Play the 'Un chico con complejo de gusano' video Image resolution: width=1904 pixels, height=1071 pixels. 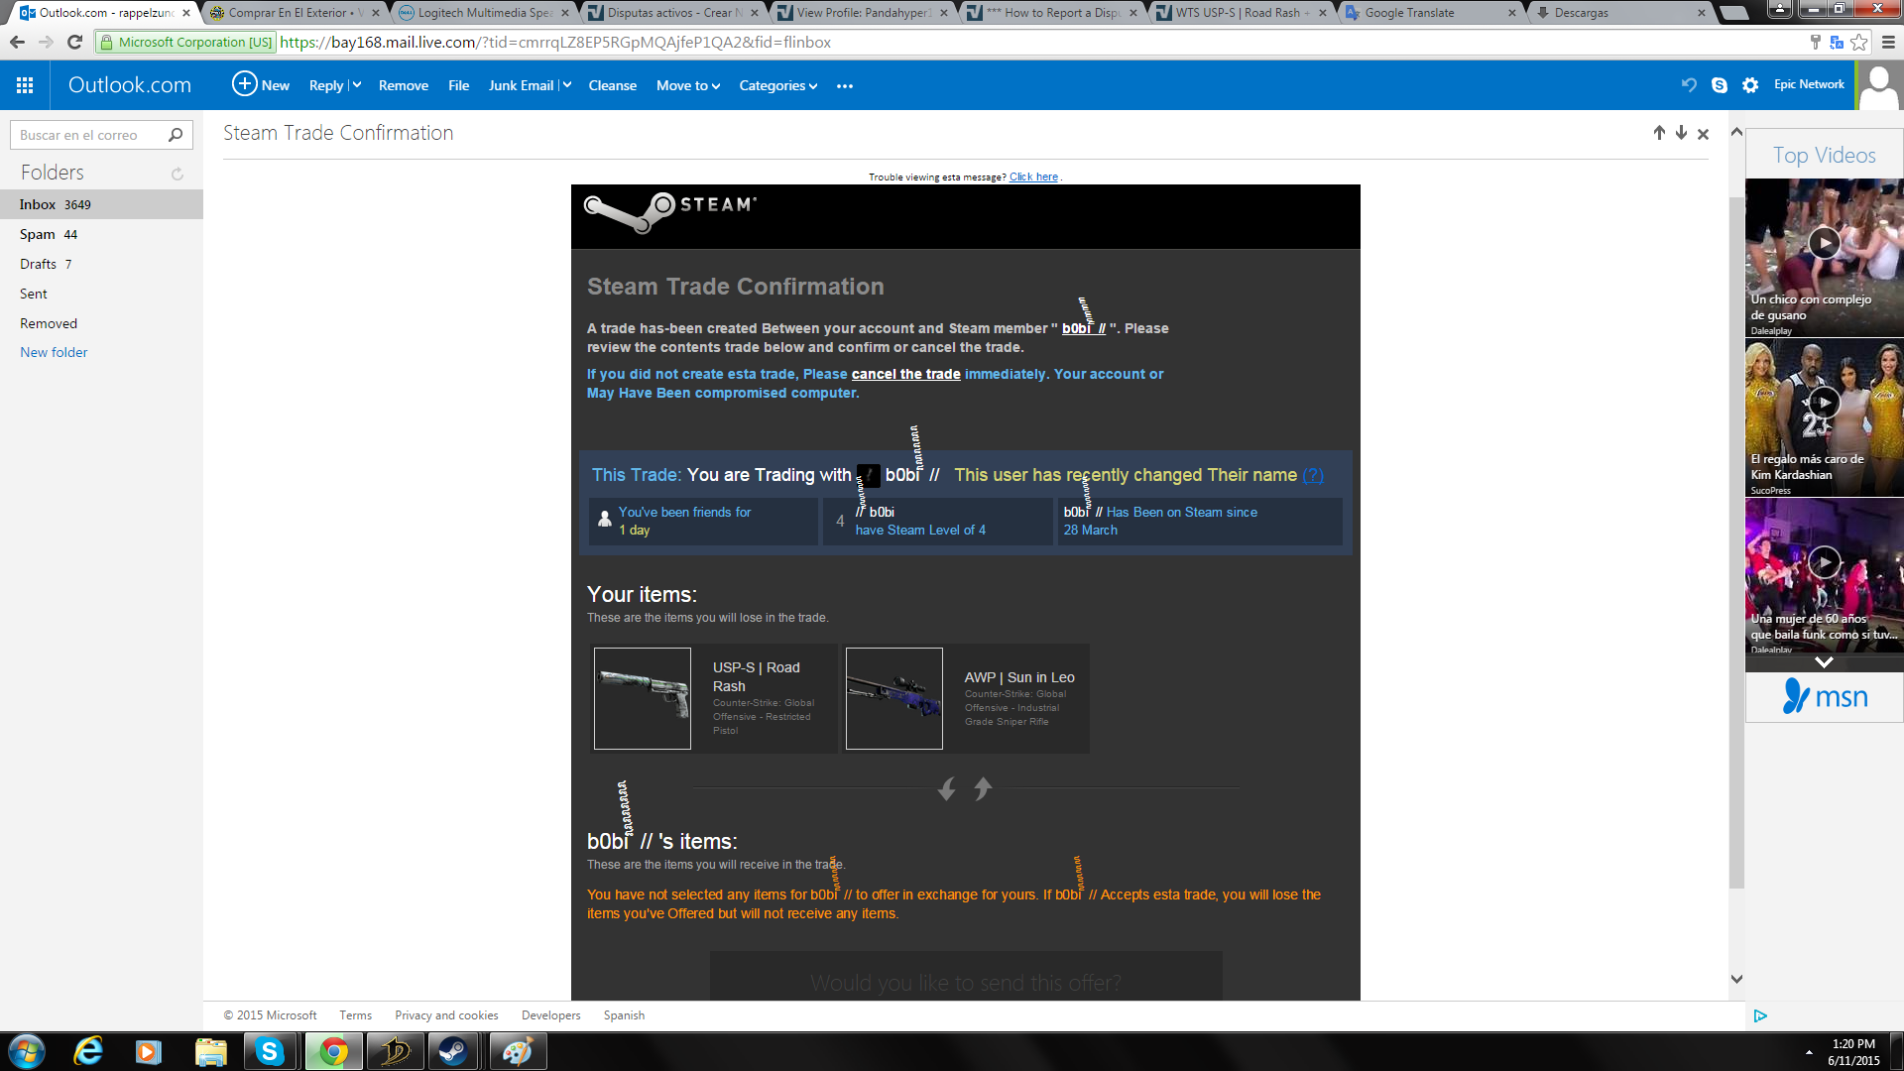click(1824, 243)
